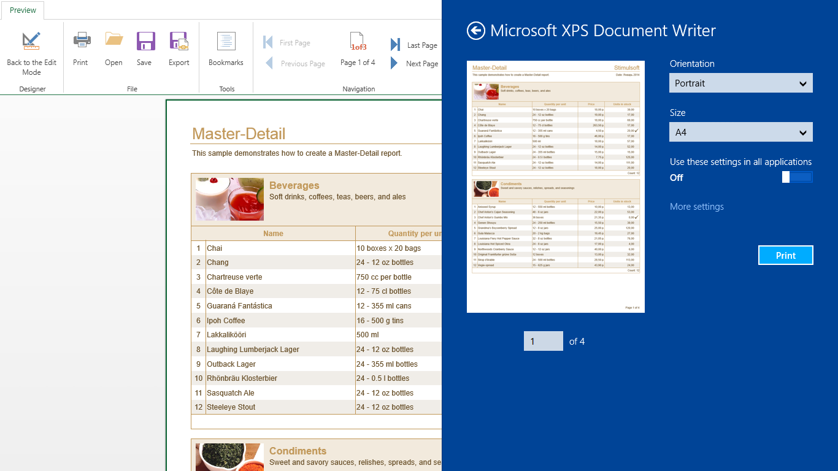Image resolution: width=838 pixels, height=471 pixels.
Task: Click the Save floppy disk icon
Action: [145, 40]
